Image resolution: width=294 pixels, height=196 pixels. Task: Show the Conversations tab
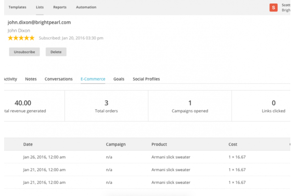[x=58, y=79]
